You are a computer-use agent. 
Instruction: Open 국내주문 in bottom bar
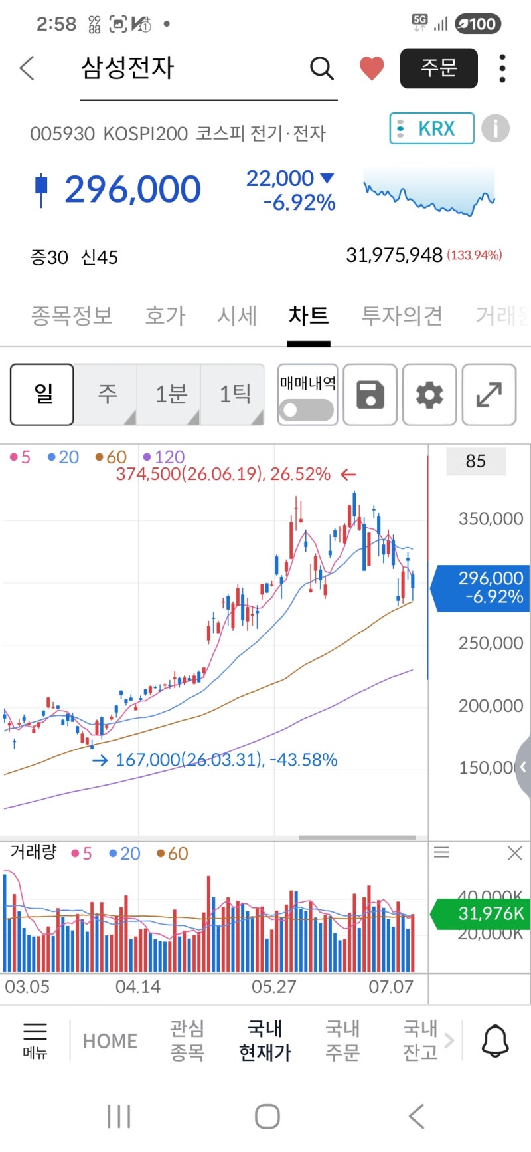pos(342,1040)
